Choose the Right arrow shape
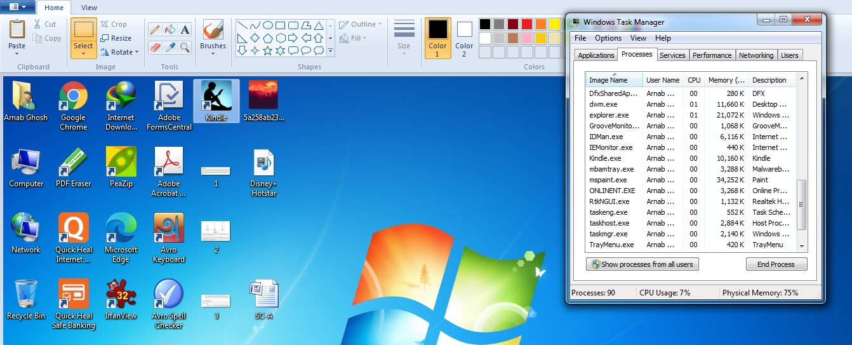Viewport: 852px width, 345px height. [x=293, y=38]
